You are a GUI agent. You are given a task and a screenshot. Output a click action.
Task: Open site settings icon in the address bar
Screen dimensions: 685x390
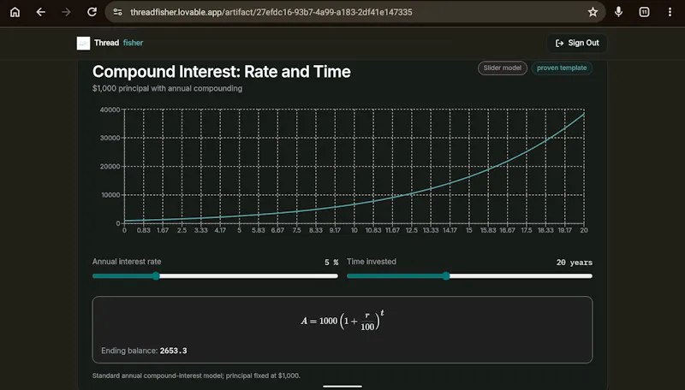tap(117, 12)
